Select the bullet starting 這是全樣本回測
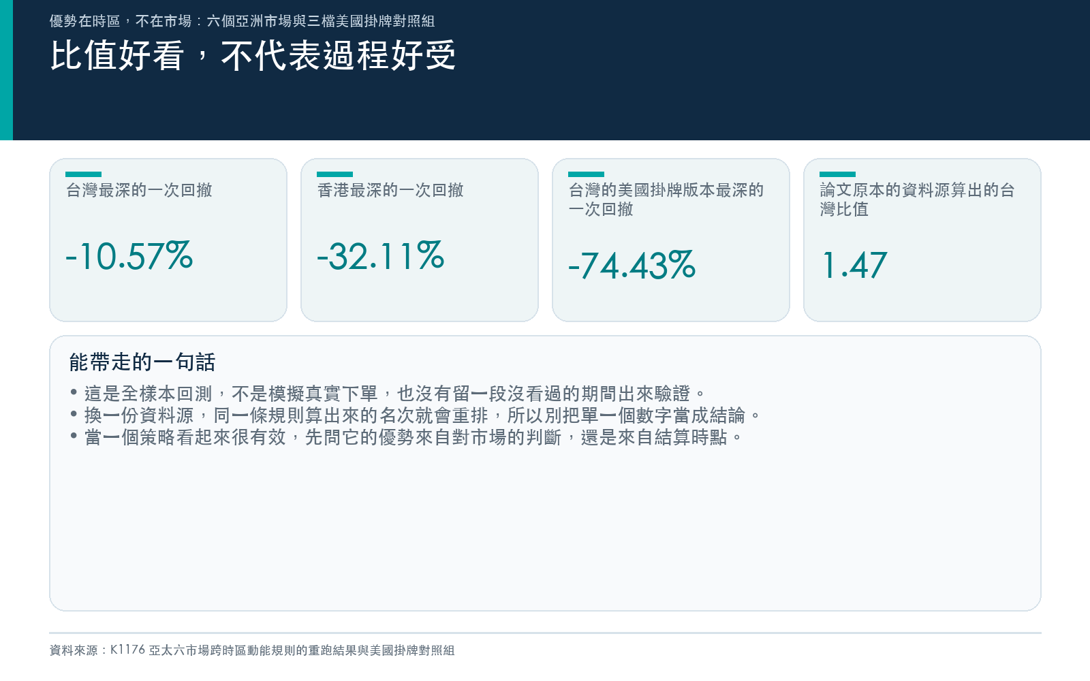The width and height of the screenshot is (1090, 681). coord(388,394)
